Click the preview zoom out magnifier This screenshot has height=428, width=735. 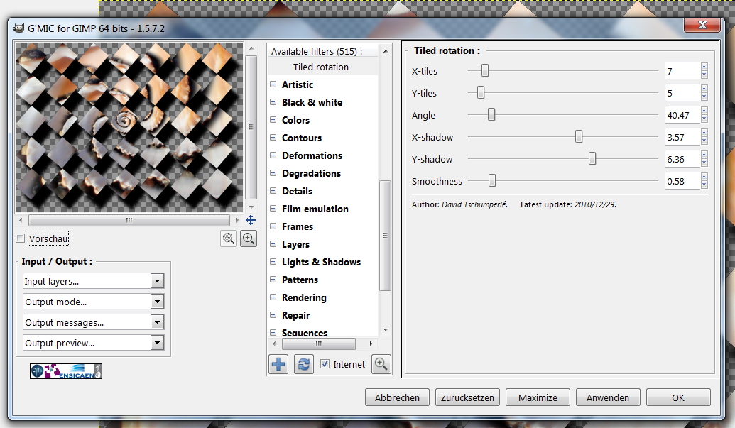tap(229, 239)
